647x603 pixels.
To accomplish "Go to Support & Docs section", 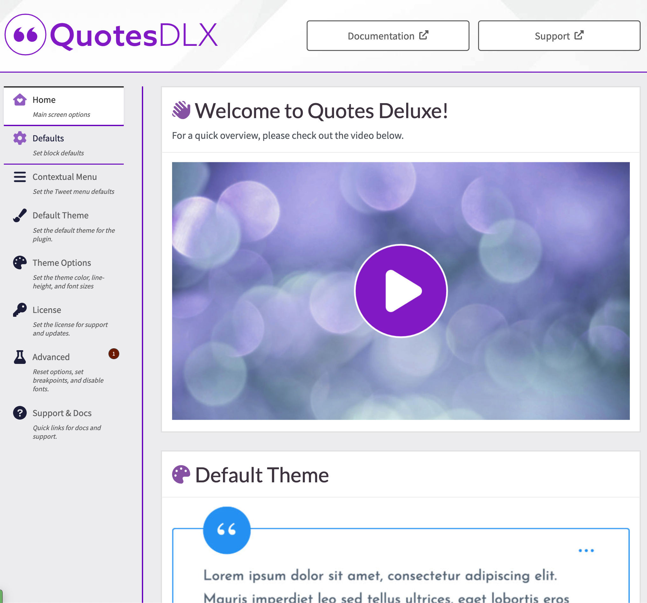I will [x=62, y=413].
